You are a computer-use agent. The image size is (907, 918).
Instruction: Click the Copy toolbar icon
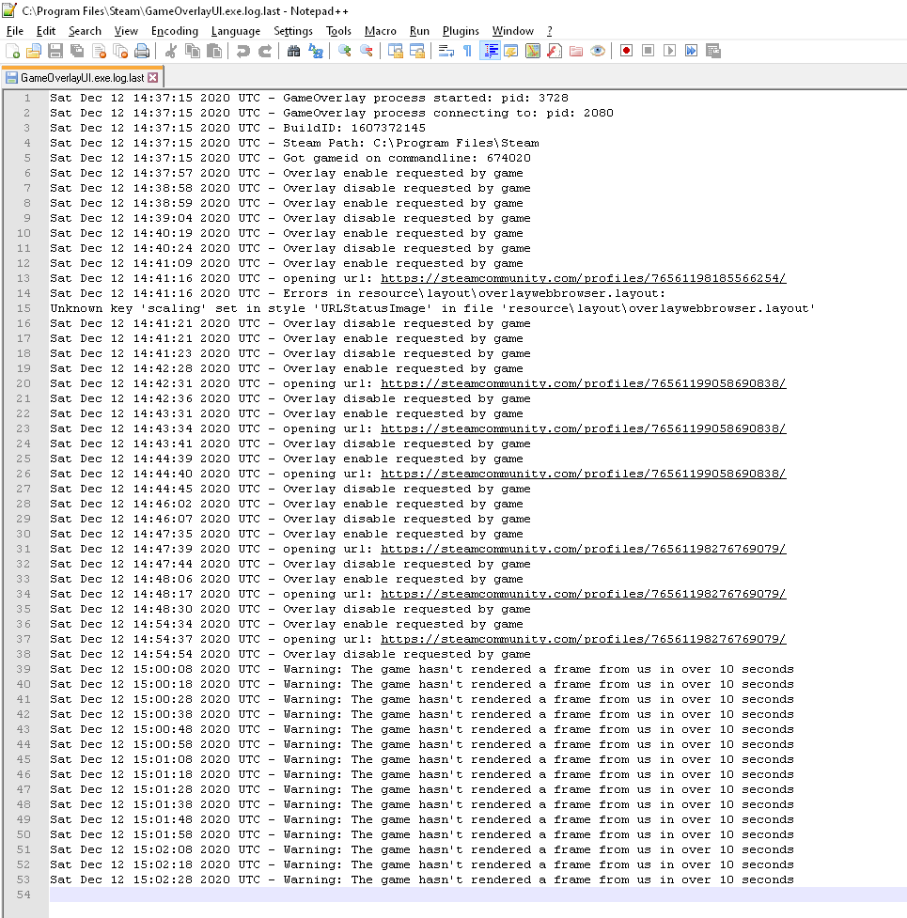coord(193,52)
